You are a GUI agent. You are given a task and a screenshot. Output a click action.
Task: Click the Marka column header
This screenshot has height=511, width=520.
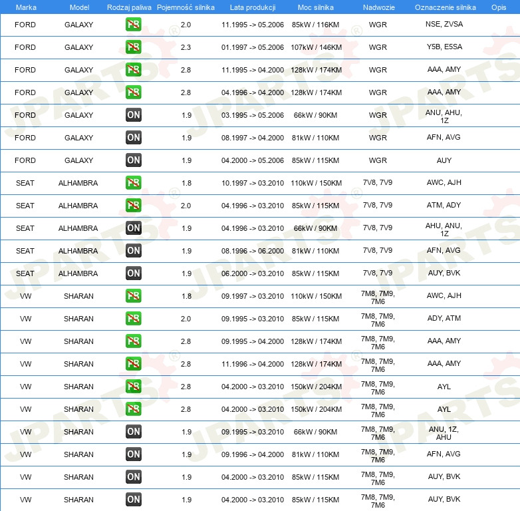[26, 7]
